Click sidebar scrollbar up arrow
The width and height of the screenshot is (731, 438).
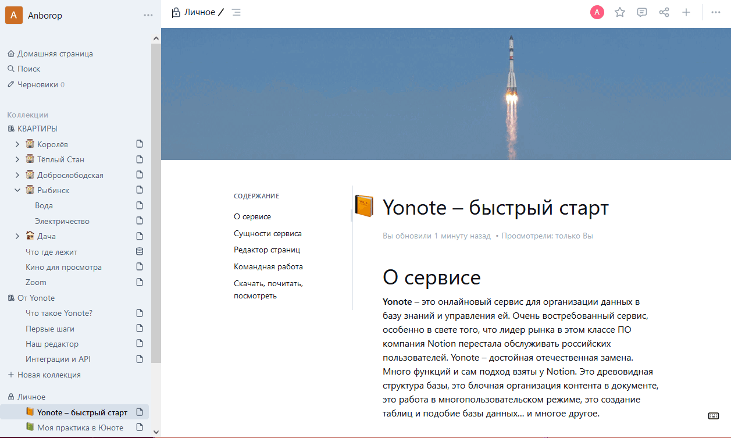click(x=156, y=38)
